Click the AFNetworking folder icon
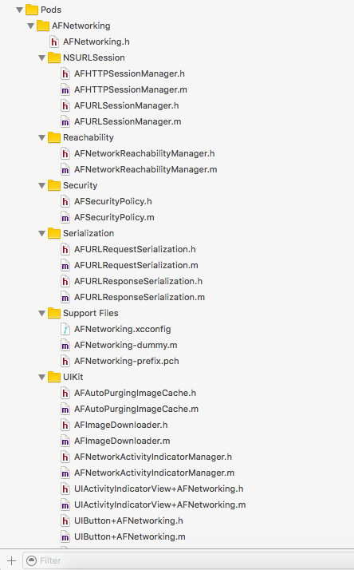Image resolution: width=354 pixels, height=570 pixels. (43, 26)
